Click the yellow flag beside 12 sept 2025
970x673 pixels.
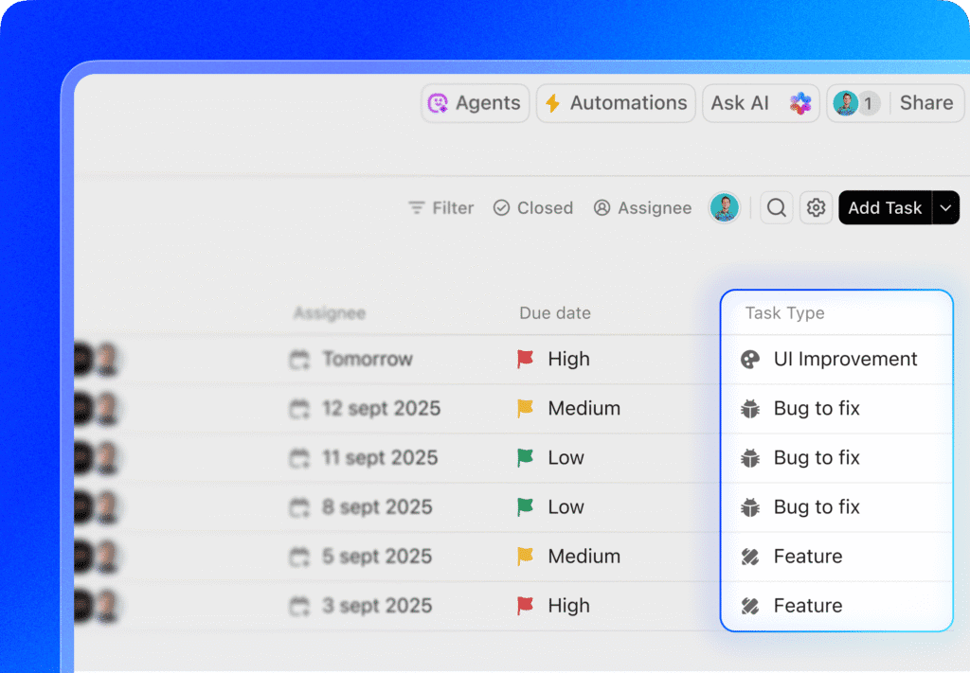(x=525, y=409)
